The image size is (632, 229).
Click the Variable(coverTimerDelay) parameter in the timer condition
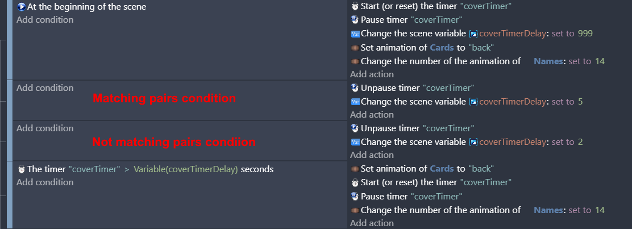pyautogui.click(x=186, y=169)
